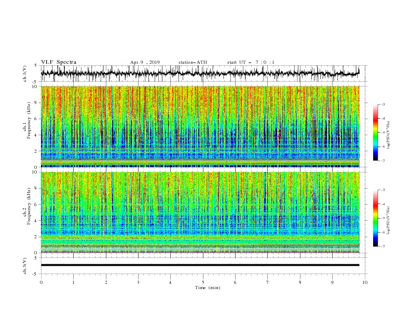
Task: Click the "6" kHz tick on ch.2 axis
Action: pyautogui.click(x=36, y=205)
